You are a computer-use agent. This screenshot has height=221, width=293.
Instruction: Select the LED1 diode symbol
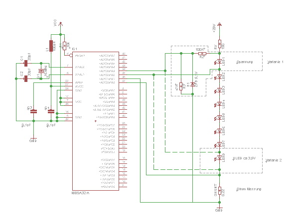click(x=218, y=62)
